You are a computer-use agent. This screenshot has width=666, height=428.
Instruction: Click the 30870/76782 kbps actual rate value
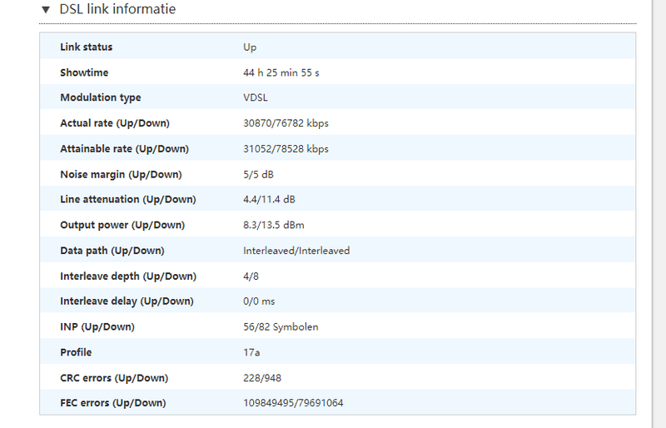[286, 123]
